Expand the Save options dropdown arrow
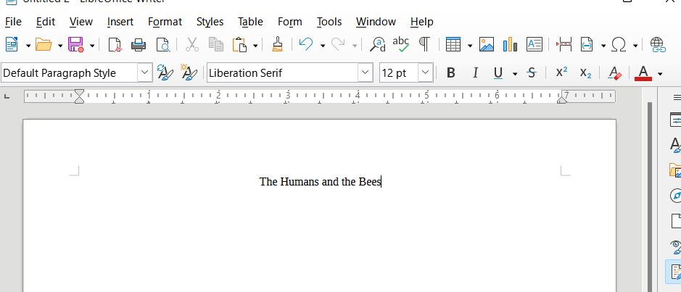Viewport: 681px width, 292px height. [x=92, y=45]
